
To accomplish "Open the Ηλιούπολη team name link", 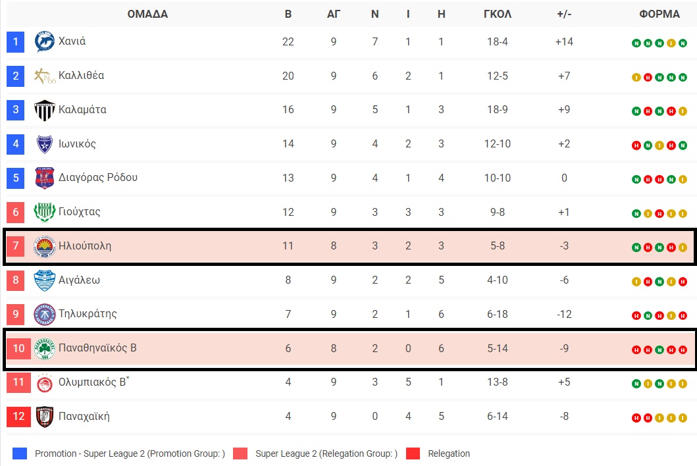I will tap(85, 246).
